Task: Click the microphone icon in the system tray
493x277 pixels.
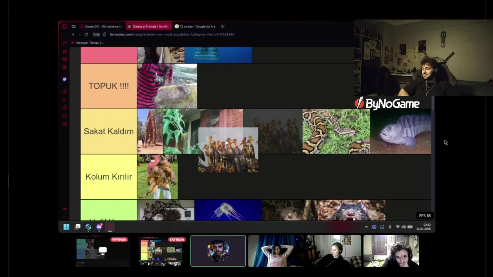Action: click(390, 227)
